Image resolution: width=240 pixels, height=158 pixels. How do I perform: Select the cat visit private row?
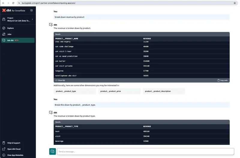point(142,66)
